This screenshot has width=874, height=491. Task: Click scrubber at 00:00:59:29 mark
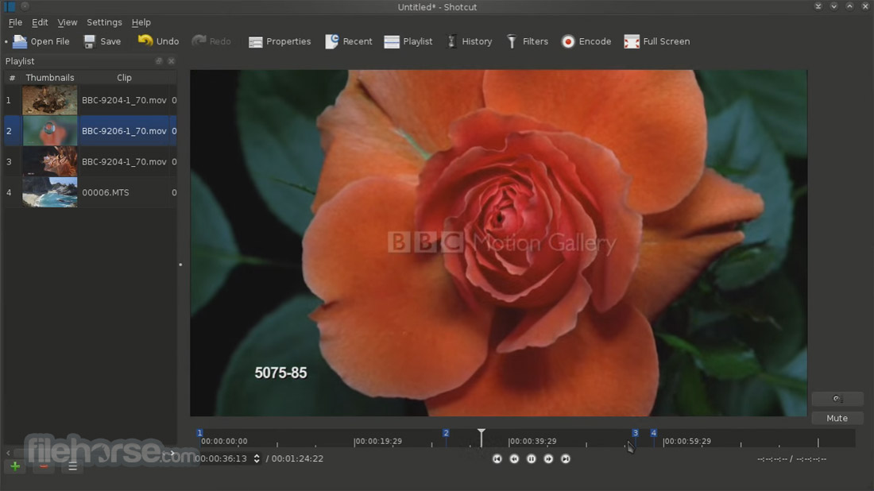pyautogui.click(x=686, y=442)
